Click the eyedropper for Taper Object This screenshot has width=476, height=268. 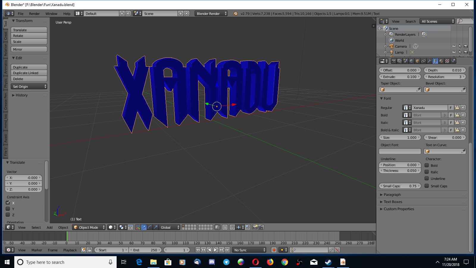418,90
